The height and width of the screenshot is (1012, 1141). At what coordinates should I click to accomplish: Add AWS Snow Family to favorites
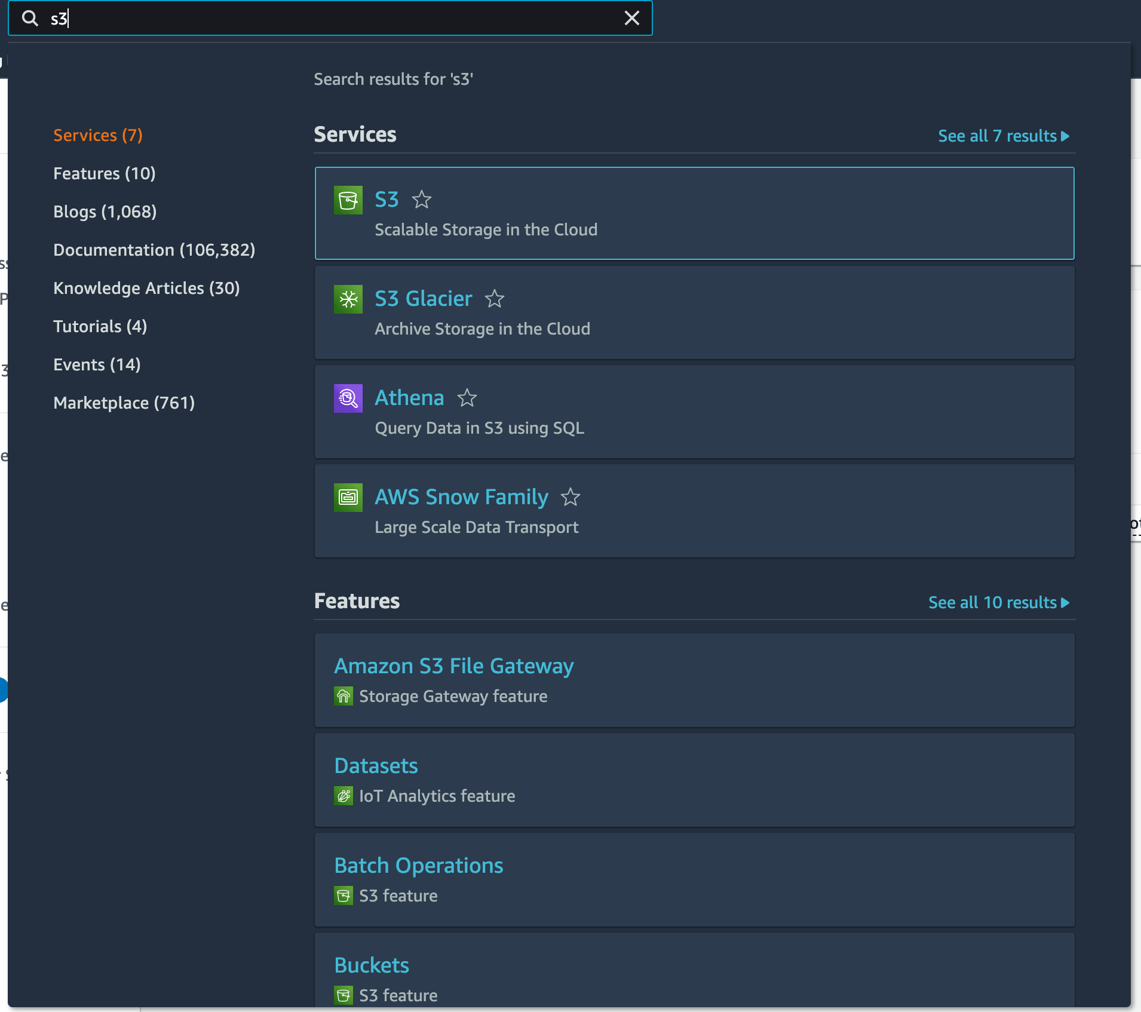click(570, 497)
